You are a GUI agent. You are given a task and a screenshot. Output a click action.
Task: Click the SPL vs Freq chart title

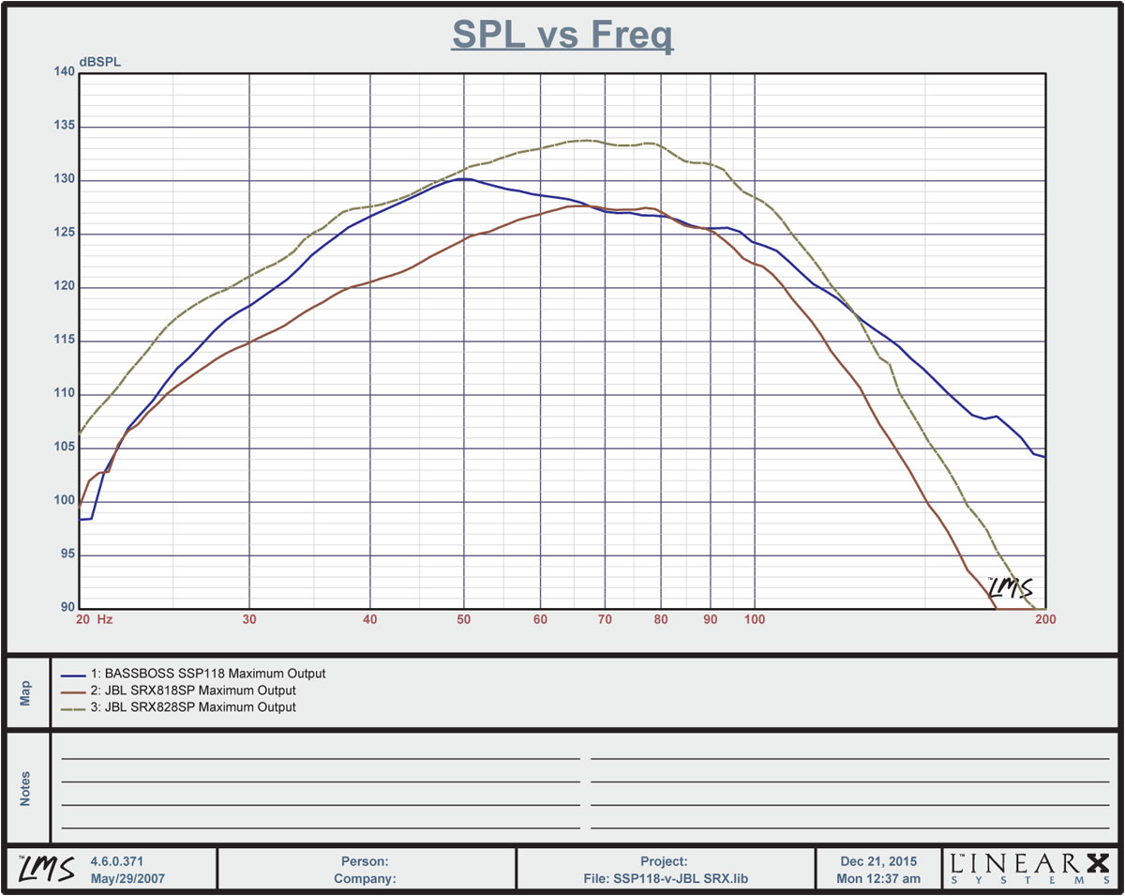point(562,36)
